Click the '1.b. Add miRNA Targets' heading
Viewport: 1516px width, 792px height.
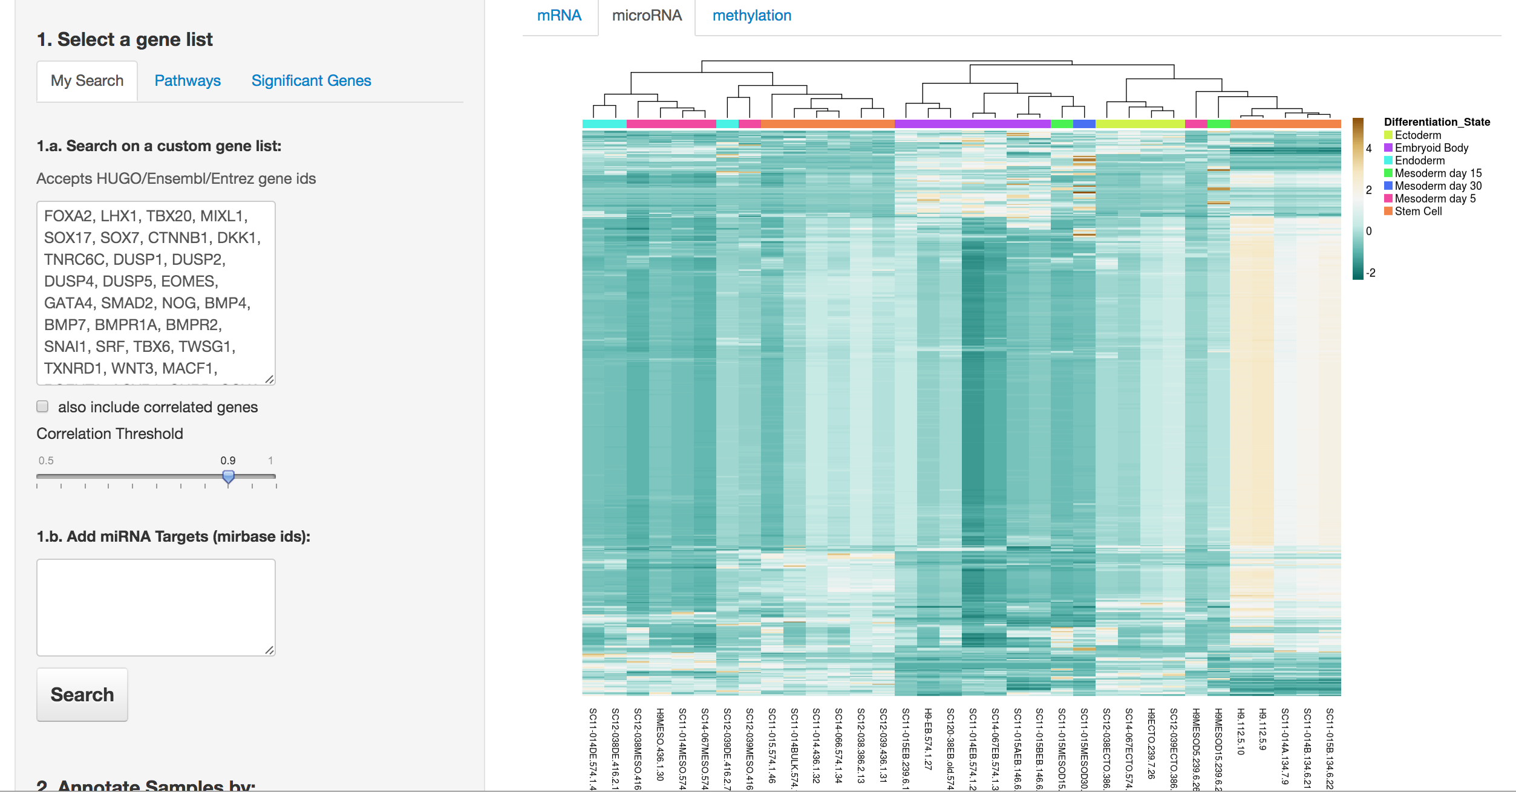174,537
